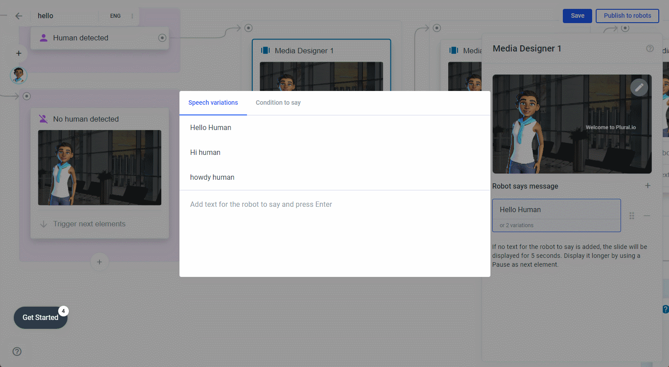Edit slide with the pencil icon
Viewport: 669px width, 367px height.
(x=639, y=87)
